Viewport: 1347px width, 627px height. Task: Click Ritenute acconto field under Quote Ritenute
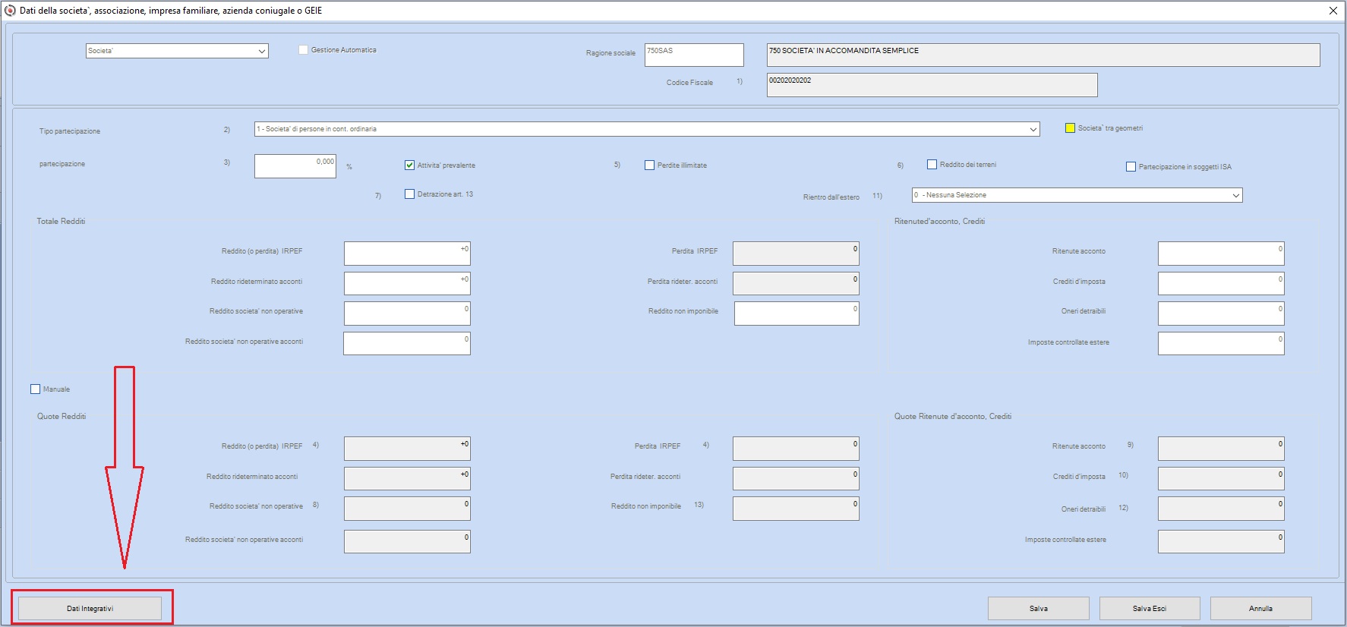[x=1221, y=449]
